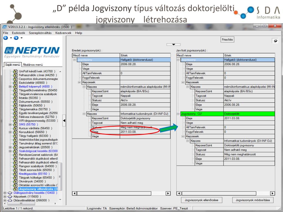Open the back arrow history dropdown
This screenshot has height=212, width=283.
tap(11, 38)
